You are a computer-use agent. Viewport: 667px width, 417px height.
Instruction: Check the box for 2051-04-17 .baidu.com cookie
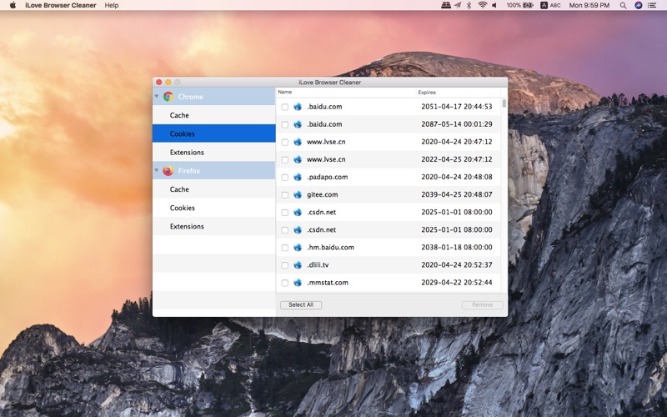click(285, 108)
